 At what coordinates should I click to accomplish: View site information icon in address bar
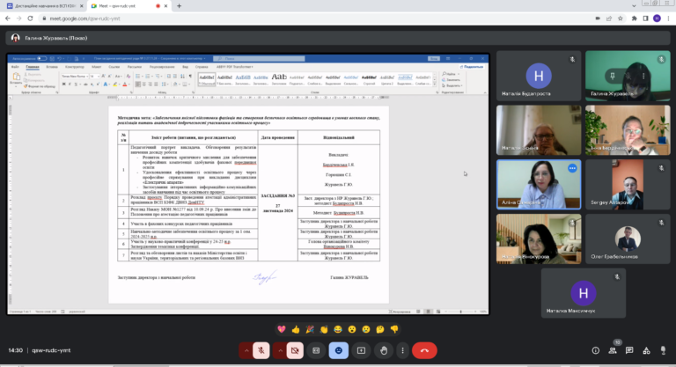(x=44, y=18)
